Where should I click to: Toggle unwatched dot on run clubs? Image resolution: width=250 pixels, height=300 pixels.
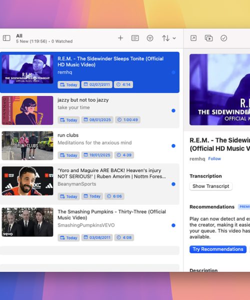tap(173, 146)
